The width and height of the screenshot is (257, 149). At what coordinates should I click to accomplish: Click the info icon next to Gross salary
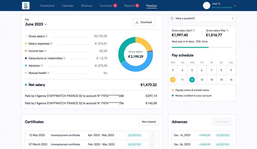point(46,36)
